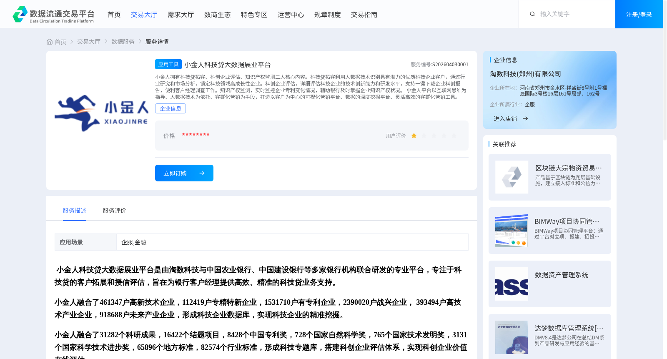Screen dimensions: 667x359
Task: Click company name 淘数科技(郑州)有限公司
Action: 525,74
